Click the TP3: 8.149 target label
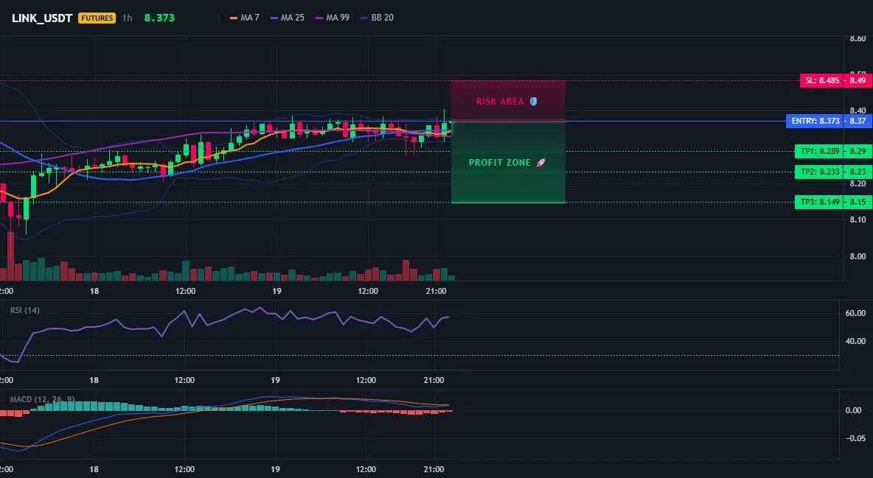 (x=819, y=202)
